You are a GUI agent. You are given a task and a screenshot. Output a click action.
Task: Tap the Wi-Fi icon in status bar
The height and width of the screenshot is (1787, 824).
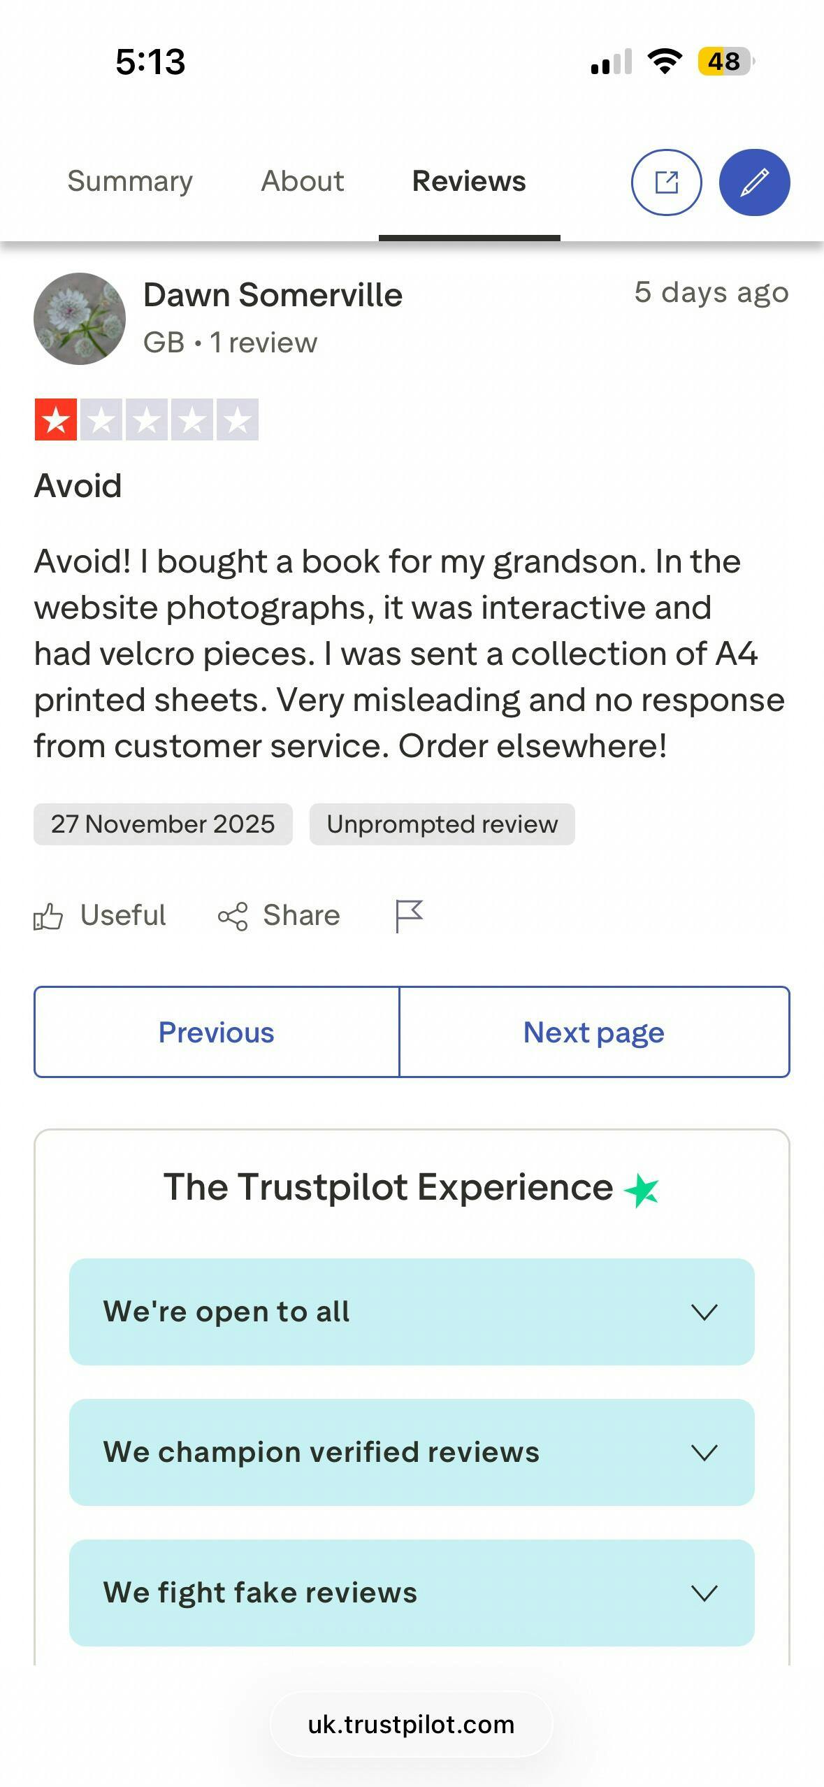tap(665, 62)
